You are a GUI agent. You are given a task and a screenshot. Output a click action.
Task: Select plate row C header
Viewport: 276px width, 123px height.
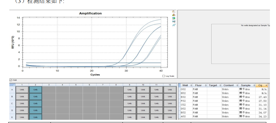(x=12, y=103)
